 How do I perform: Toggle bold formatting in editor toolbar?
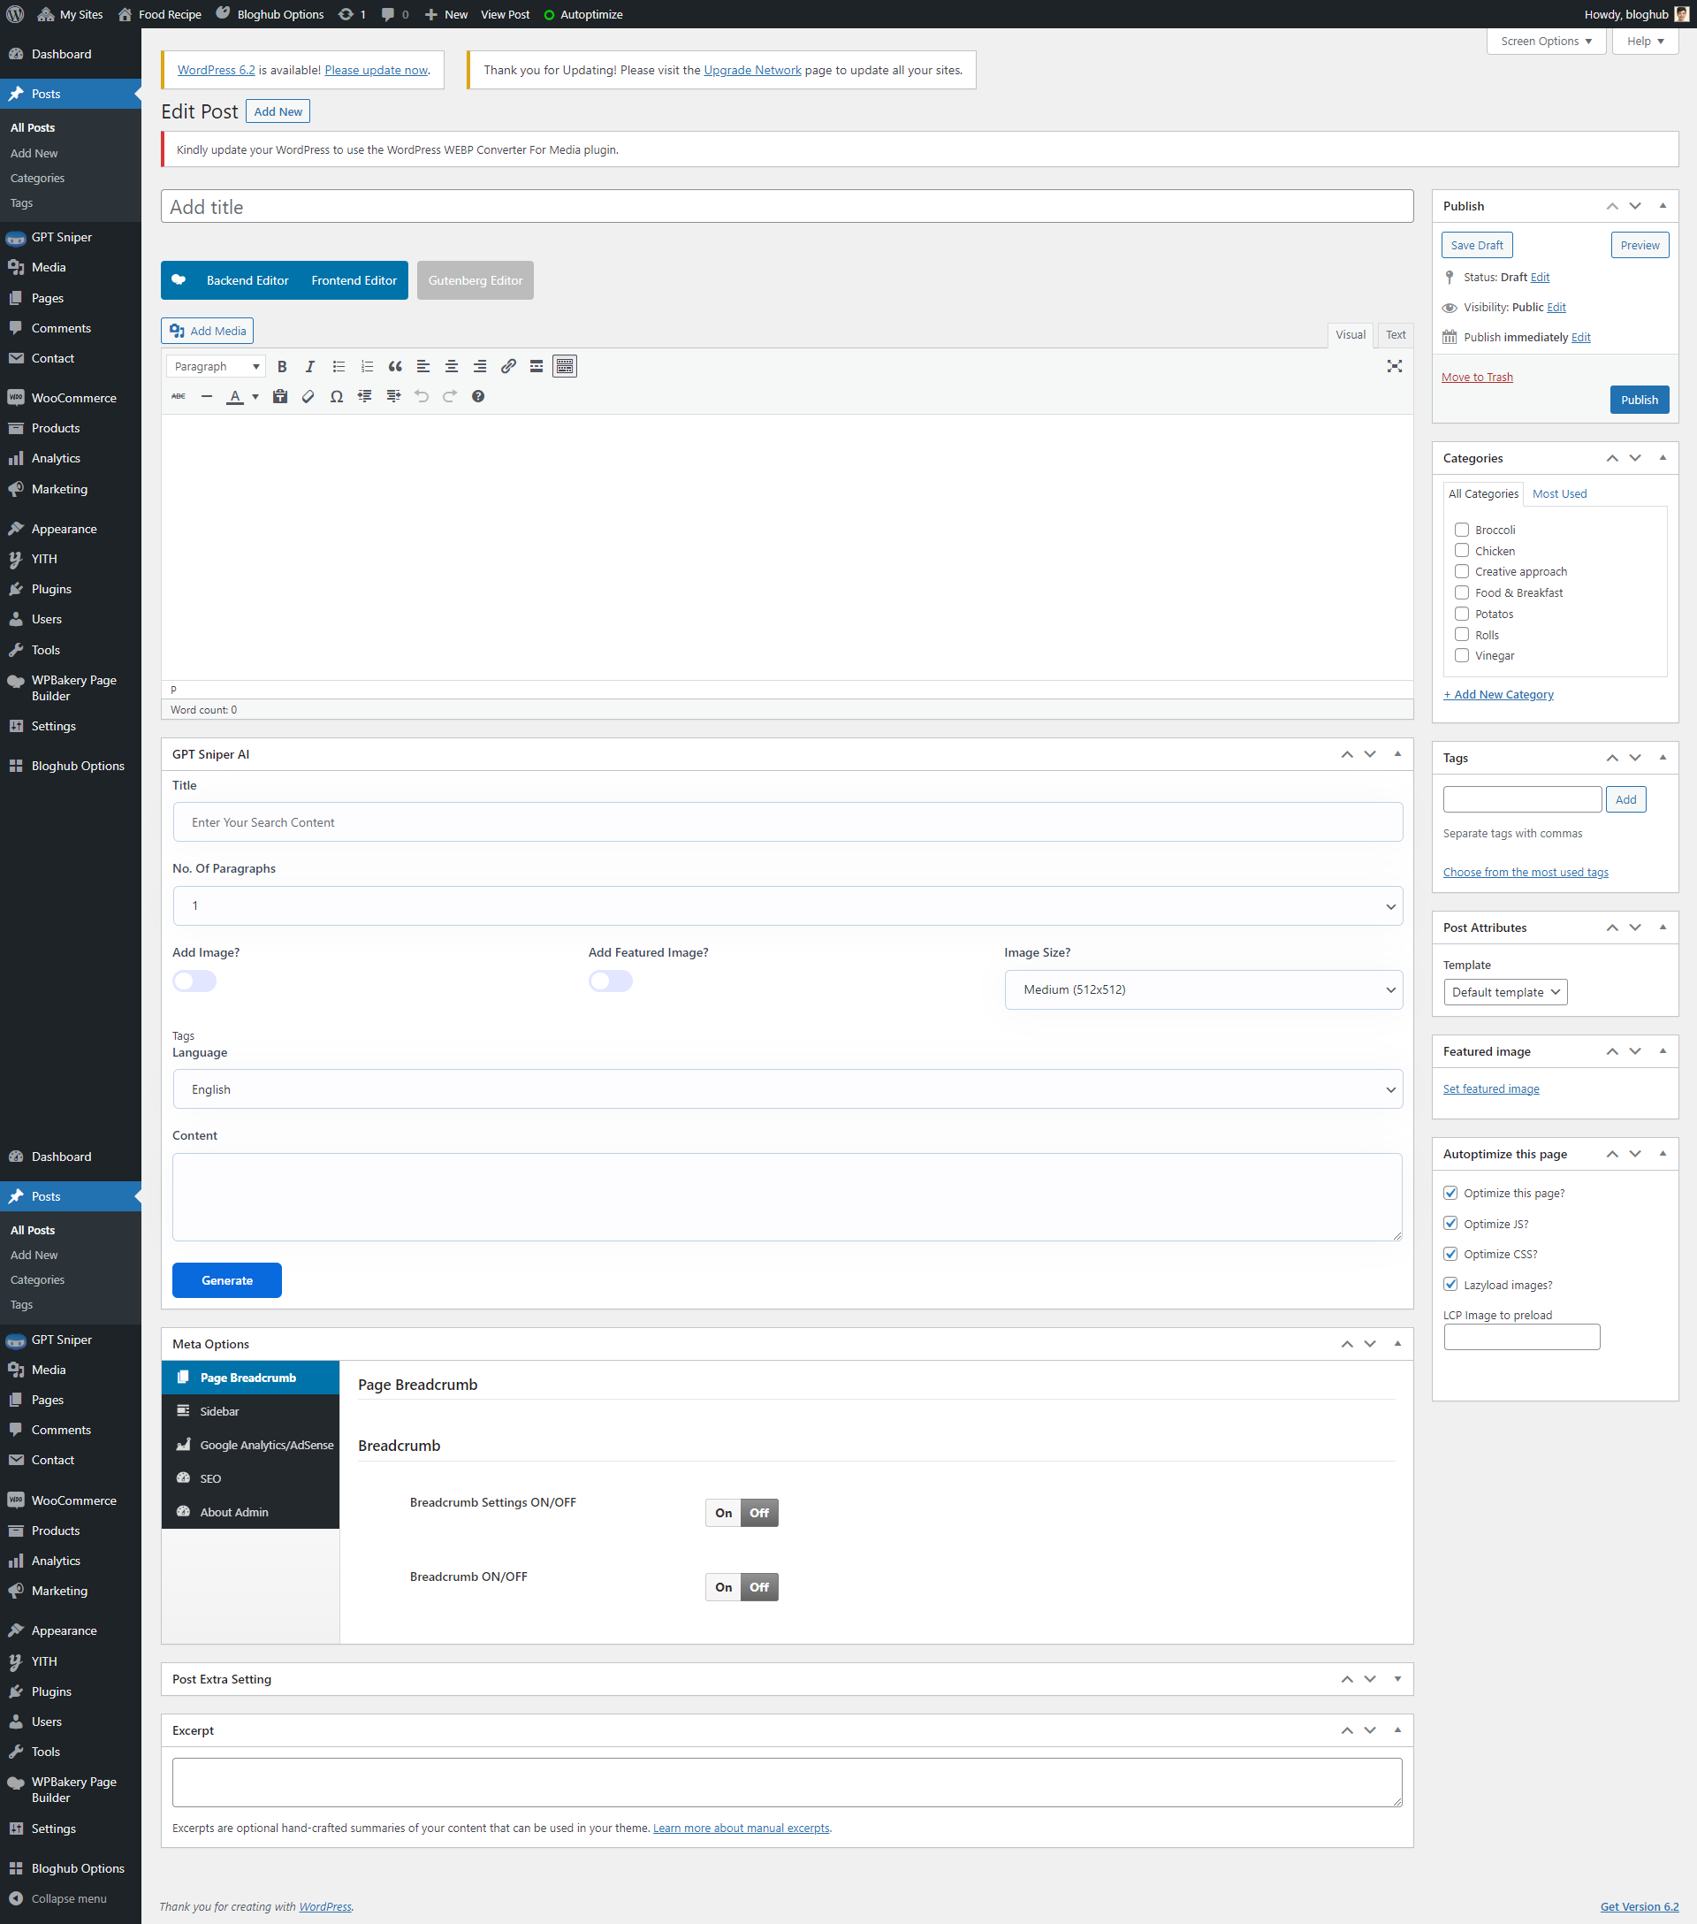(x=282, y=366)
